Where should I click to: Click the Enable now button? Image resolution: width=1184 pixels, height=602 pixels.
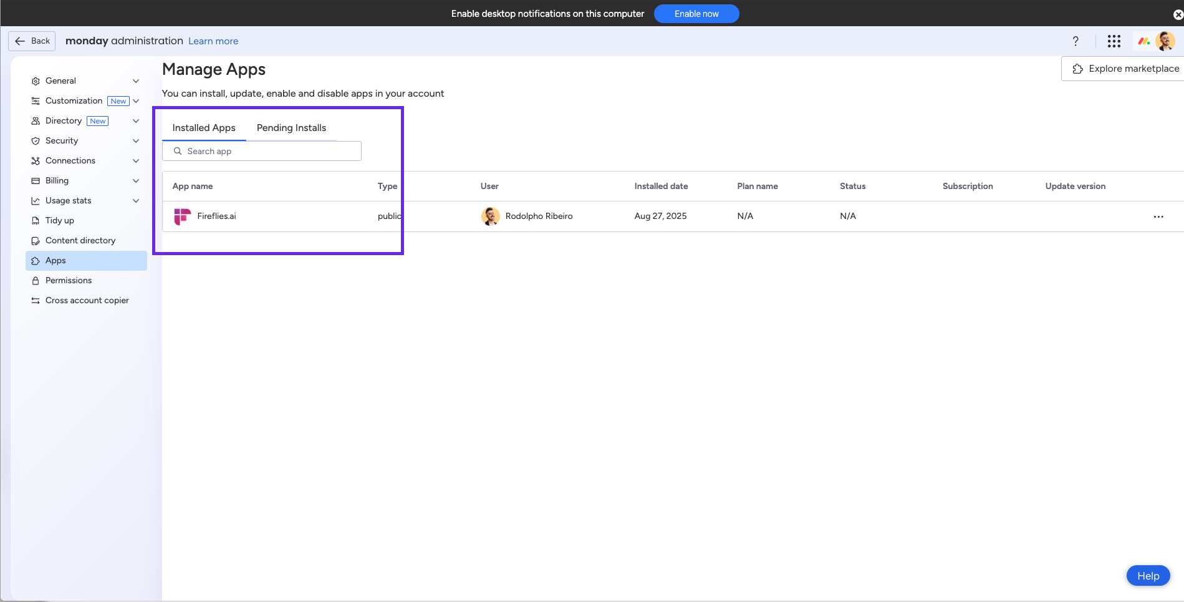point(696,14)
